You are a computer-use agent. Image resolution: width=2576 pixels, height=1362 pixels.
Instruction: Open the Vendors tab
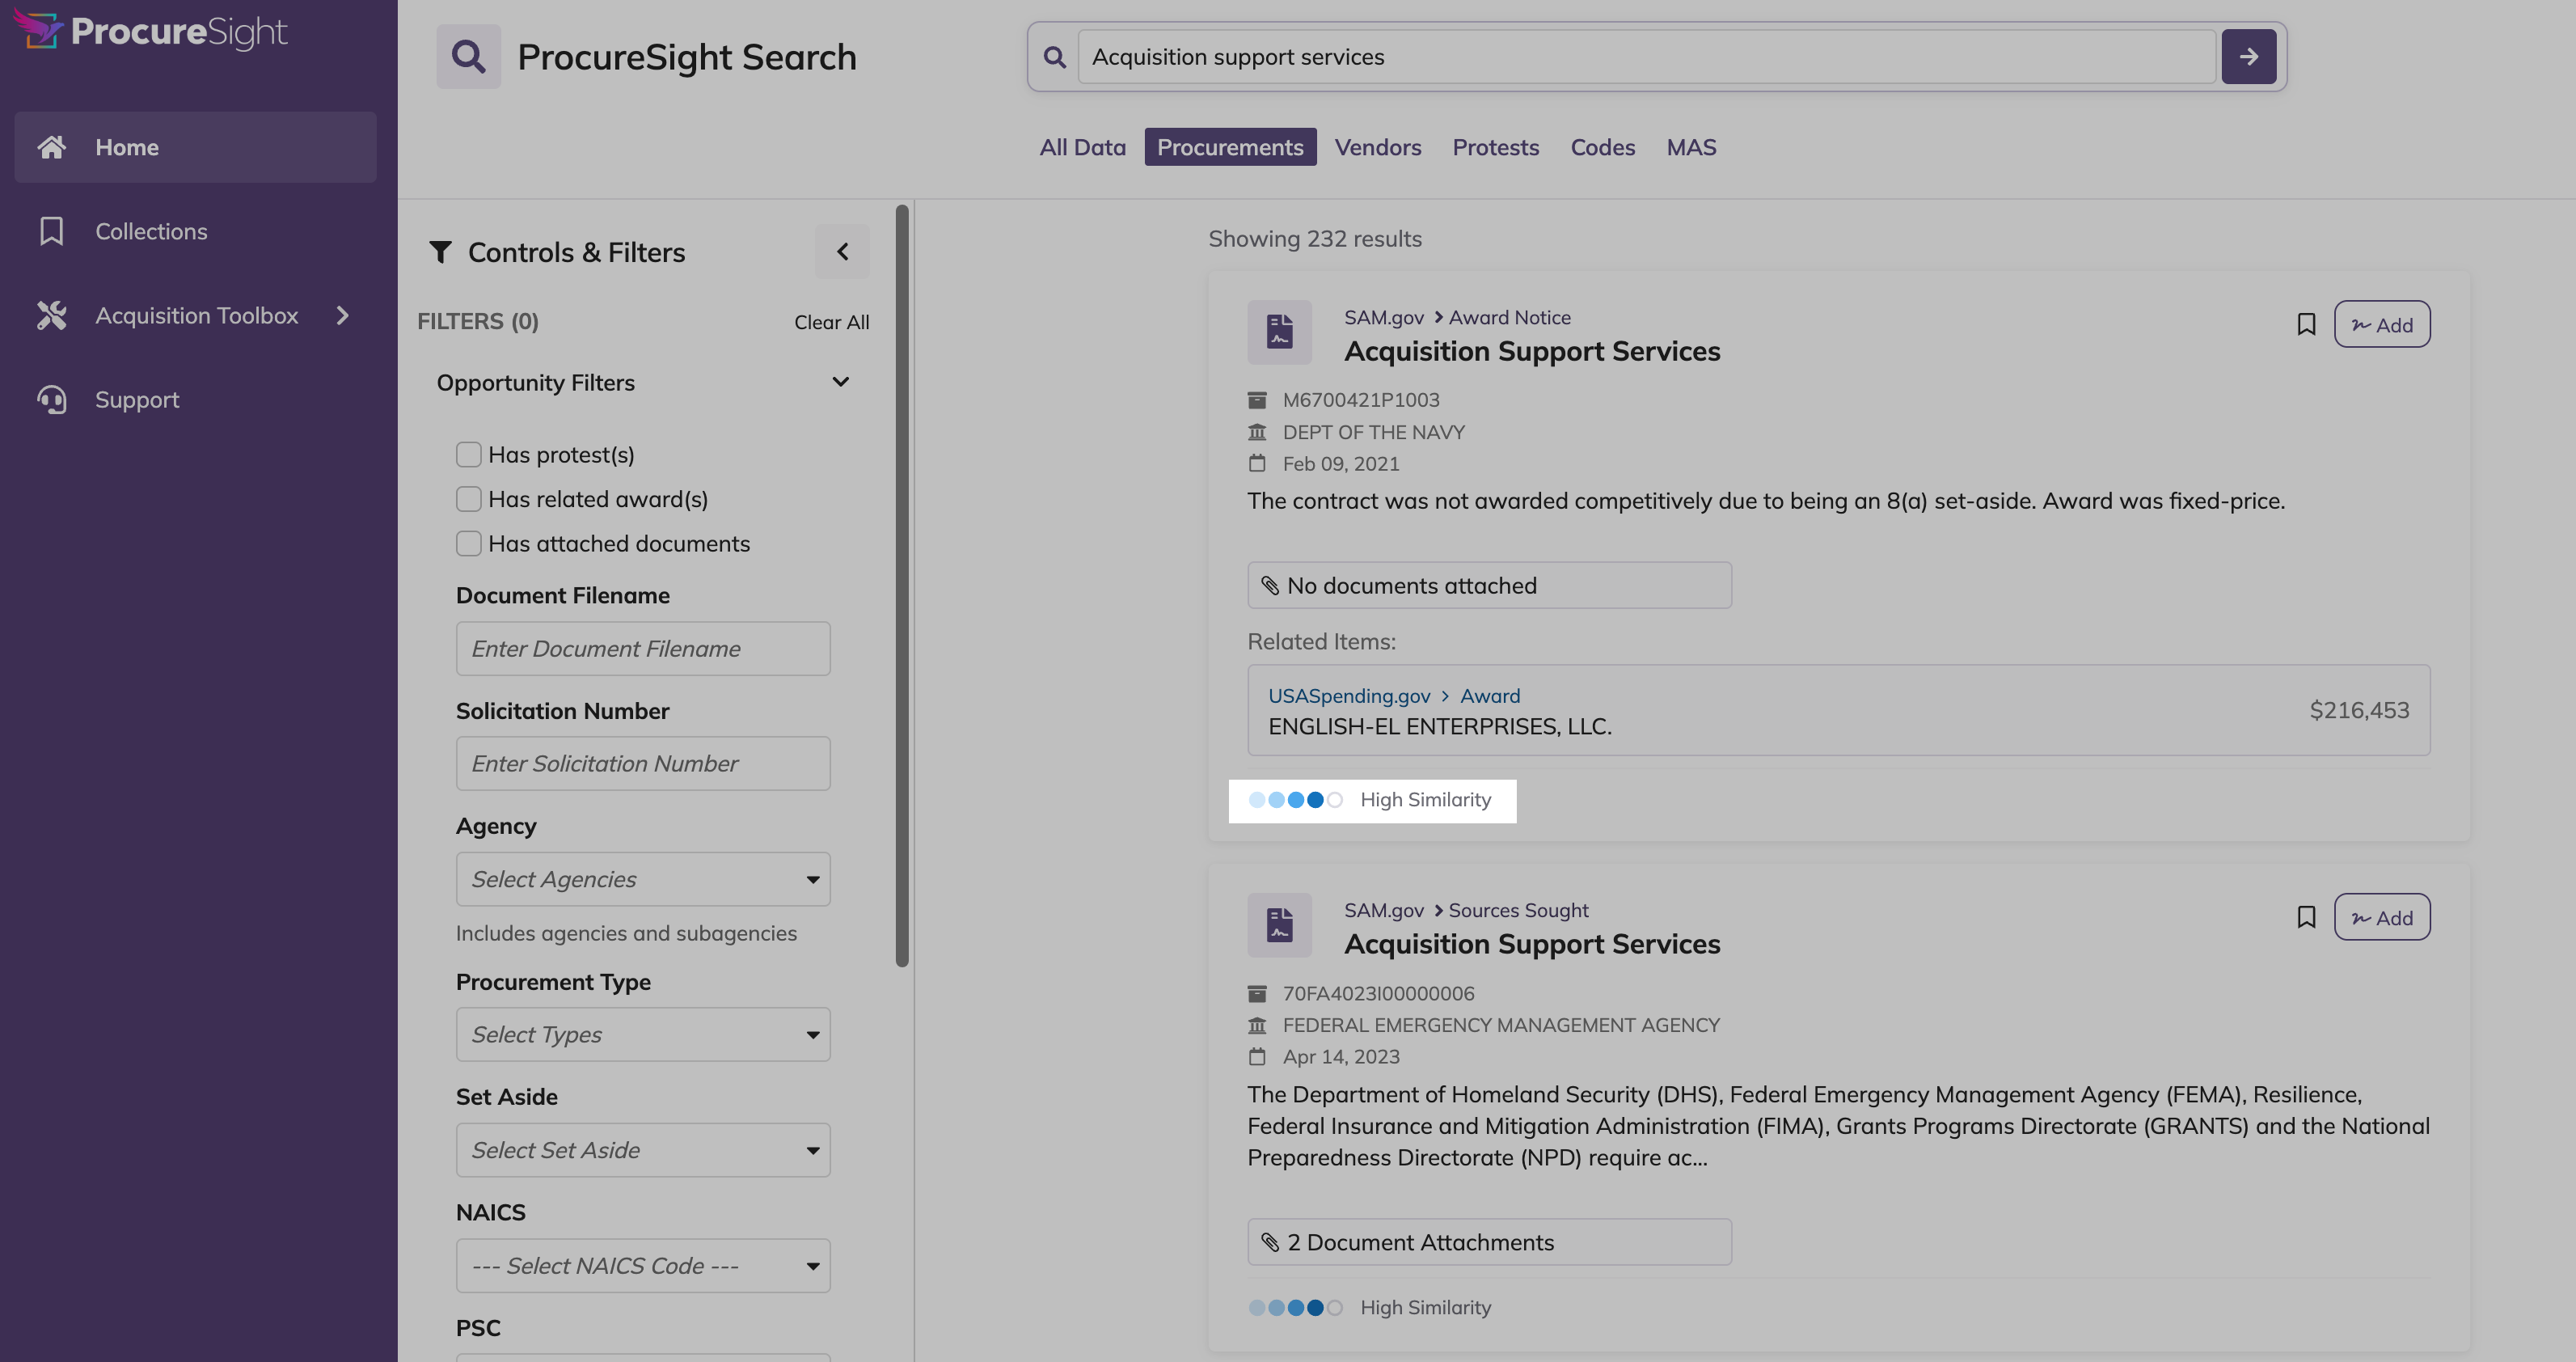coord(1377,147)
